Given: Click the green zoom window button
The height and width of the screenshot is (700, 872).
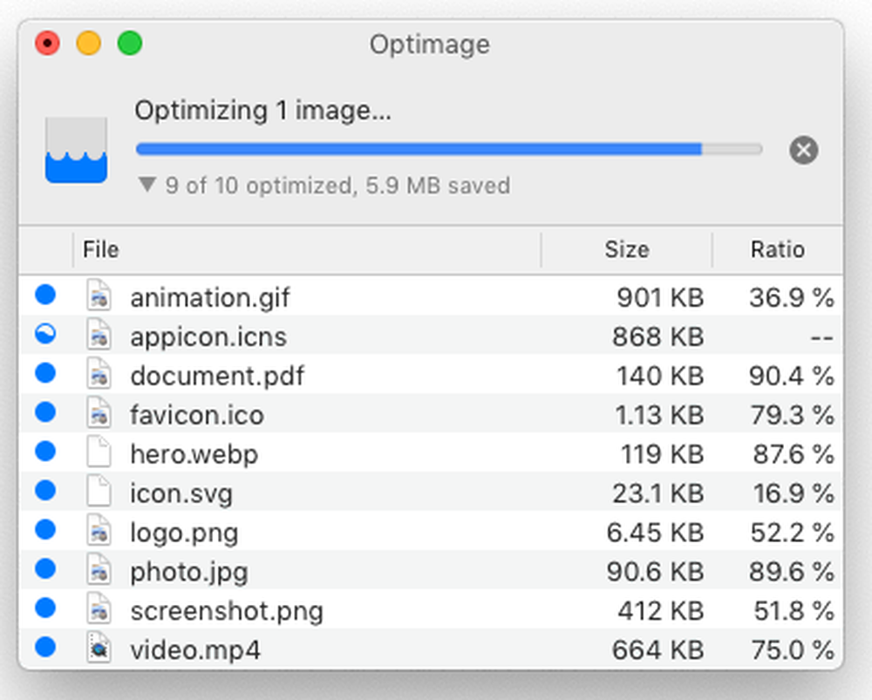Looking at the screenshot, I should point(130,44).
